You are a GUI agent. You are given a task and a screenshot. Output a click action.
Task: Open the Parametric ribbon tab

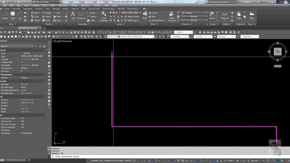tap(28, 9)
